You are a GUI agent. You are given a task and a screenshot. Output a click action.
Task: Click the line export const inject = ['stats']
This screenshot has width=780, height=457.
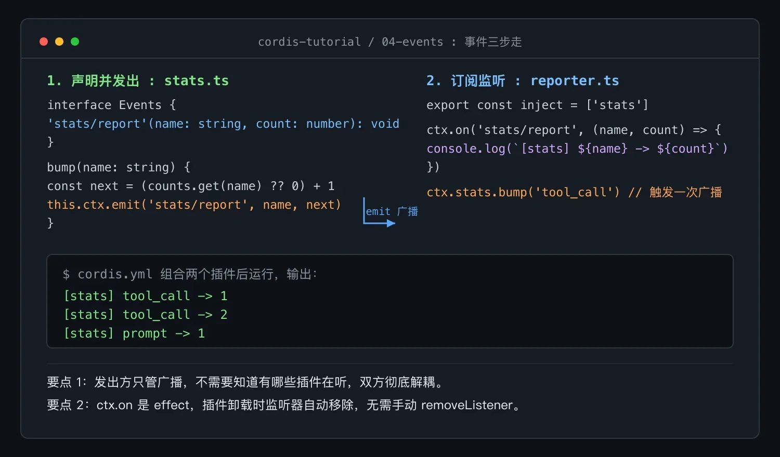[x=538, y=105]
